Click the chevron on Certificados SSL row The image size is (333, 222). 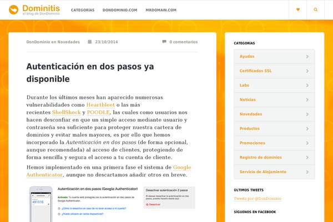(x=307, y=71)
